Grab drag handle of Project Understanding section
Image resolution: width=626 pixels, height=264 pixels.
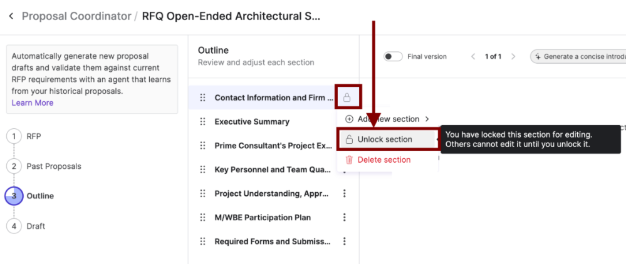pyautogui.click(x=203, y=193)
